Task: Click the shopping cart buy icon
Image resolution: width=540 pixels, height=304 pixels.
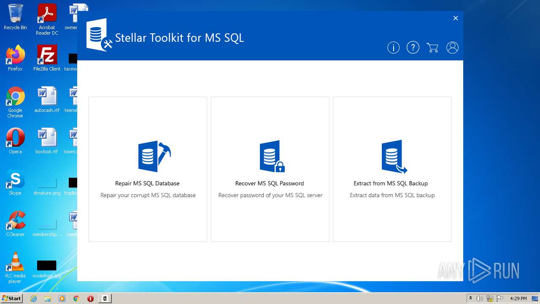Action: point(432,48)
